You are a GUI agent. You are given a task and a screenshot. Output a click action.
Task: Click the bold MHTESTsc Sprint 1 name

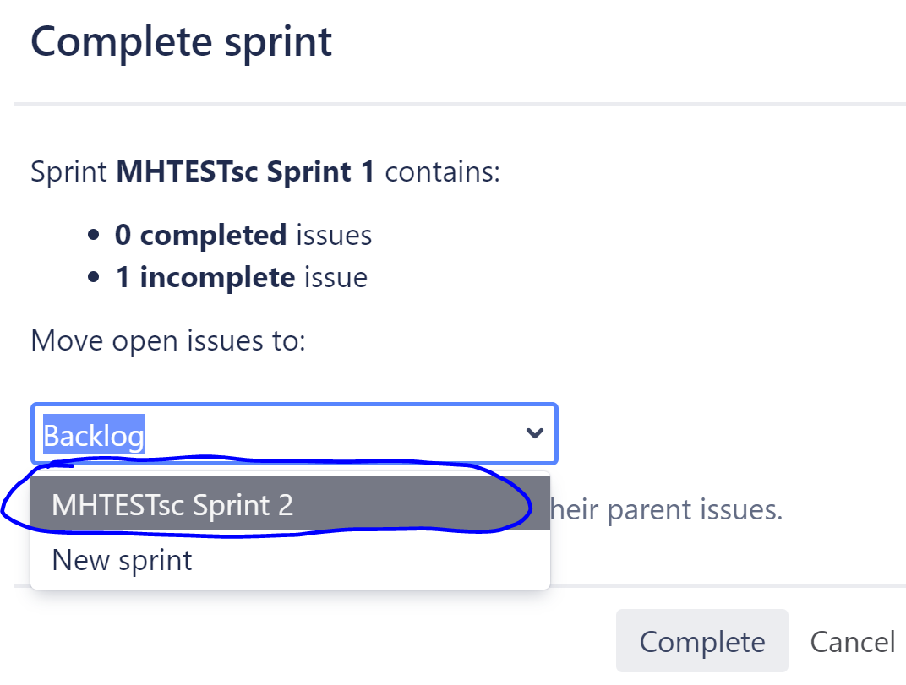(x=244, y=171)
